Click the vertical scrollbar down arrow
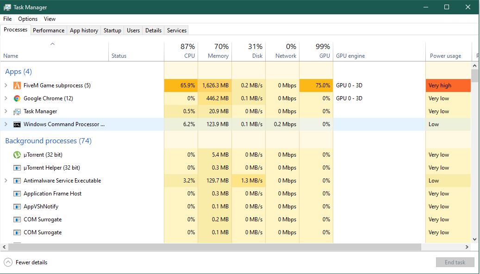480x274 pixels. click(x=474, y=239)
